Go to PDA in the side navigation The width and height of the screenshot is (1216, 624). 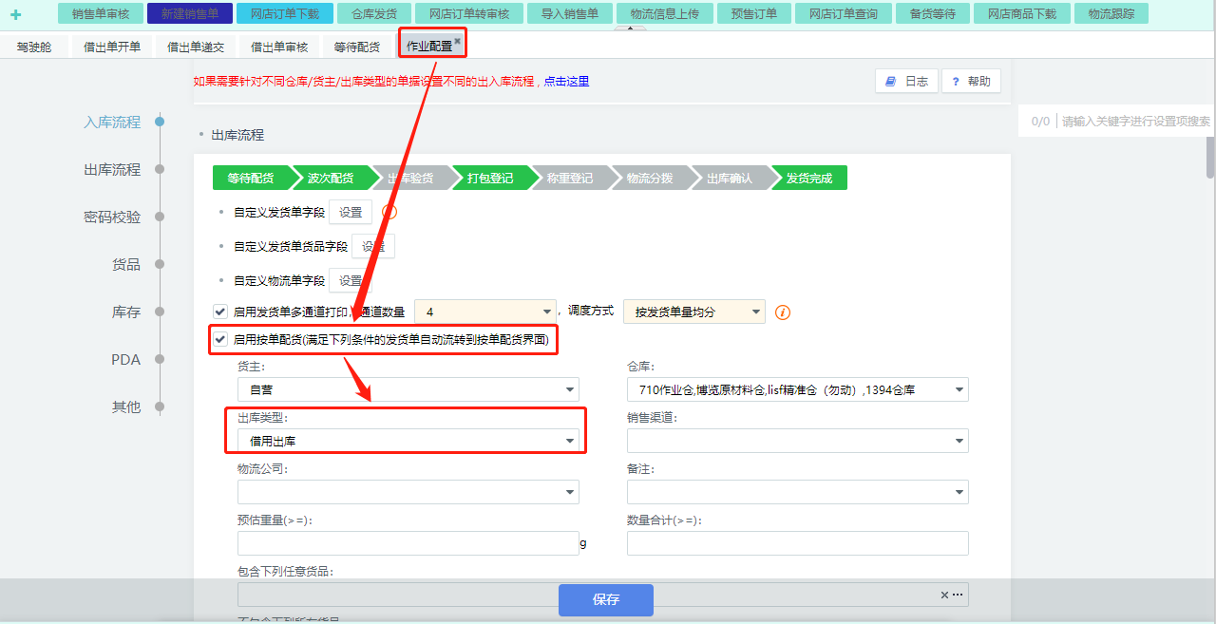click(126, 359)
